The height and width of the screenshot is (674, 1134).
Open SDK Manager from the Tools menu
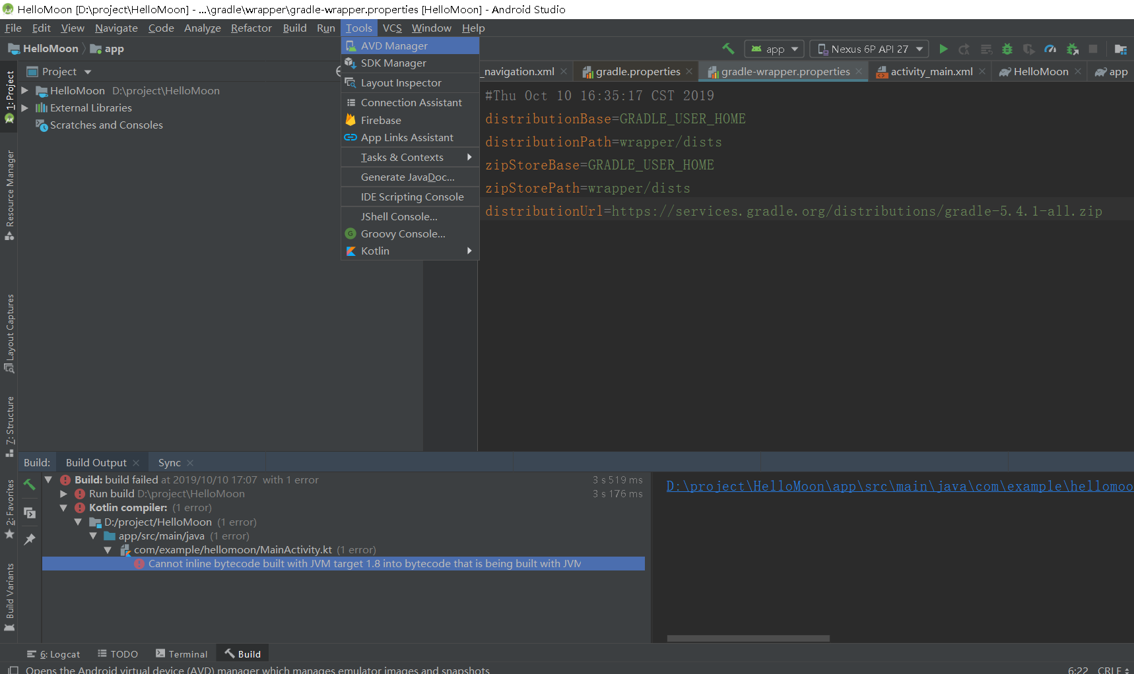393,63
